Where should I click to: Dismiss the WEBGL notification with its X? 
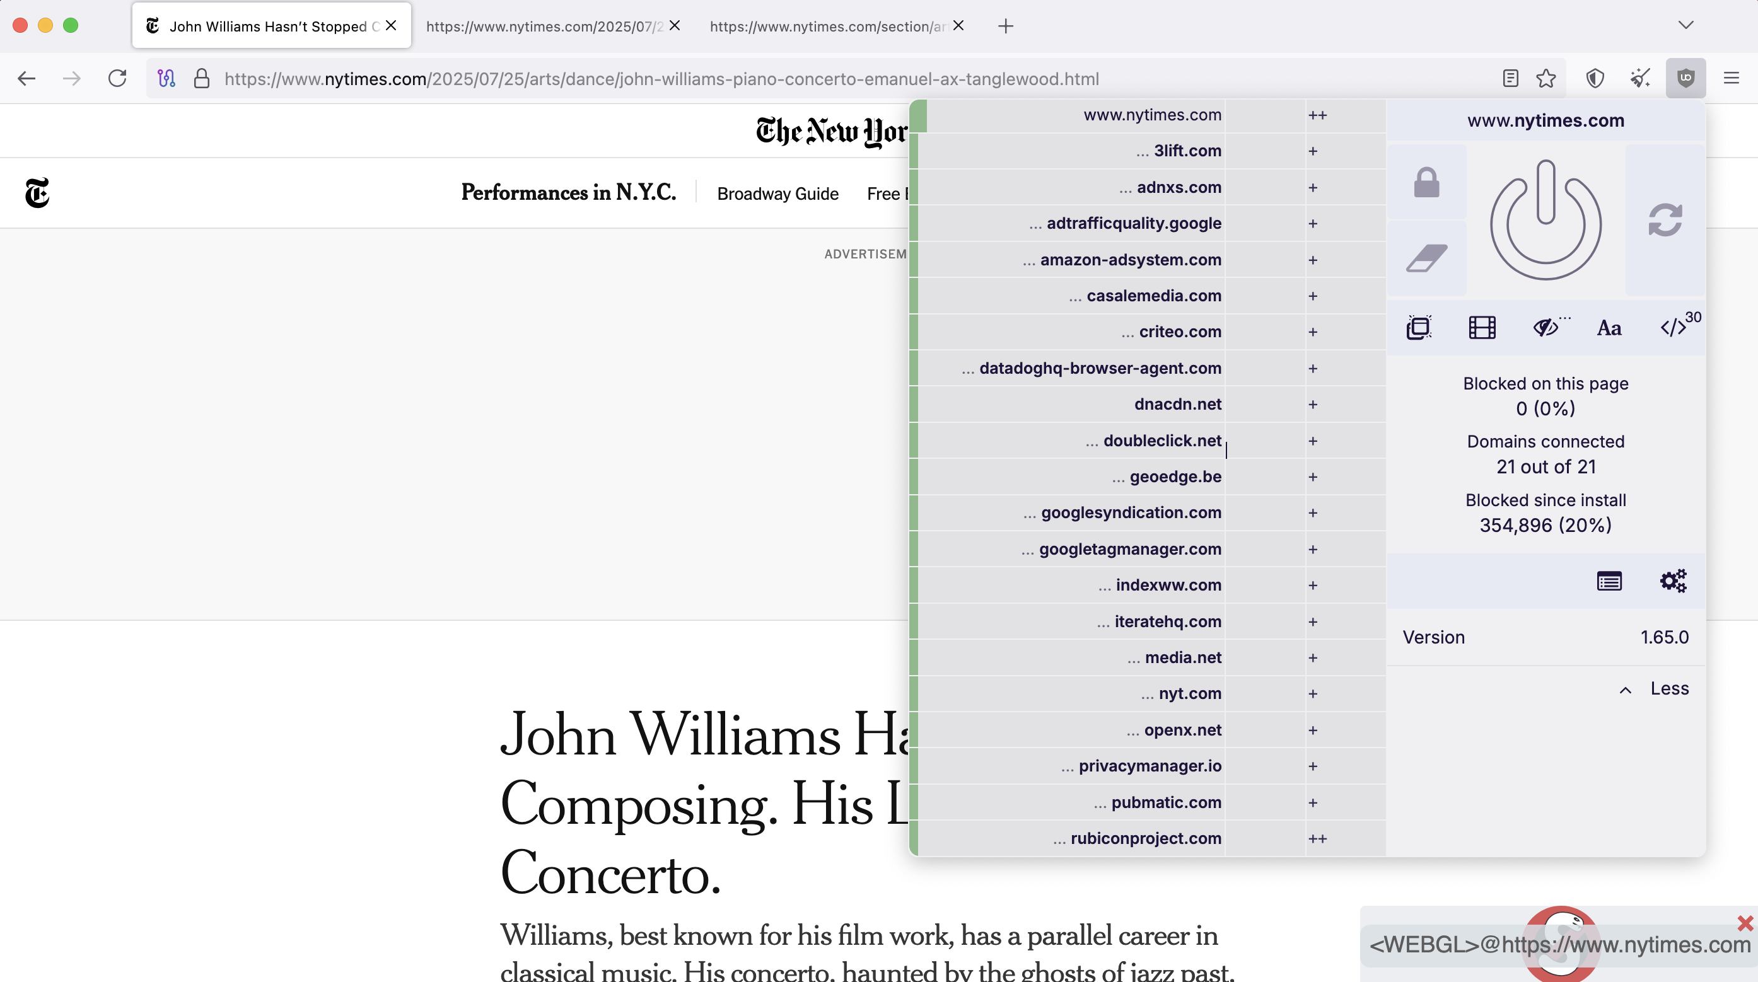1743,924
